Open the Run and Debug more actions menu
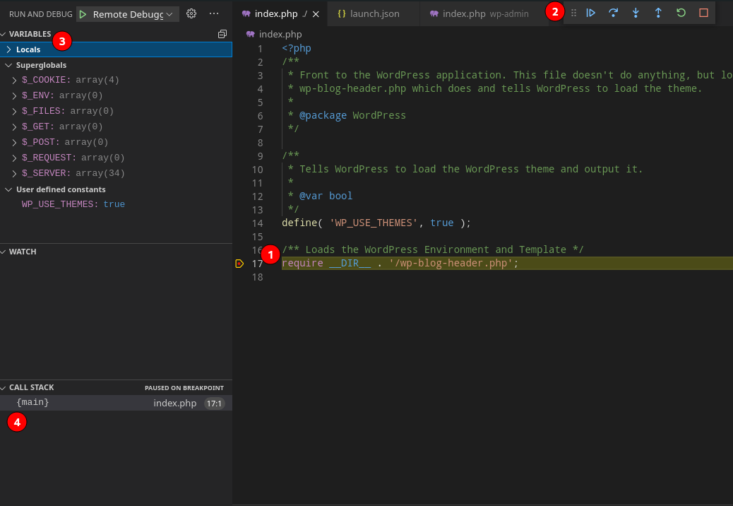Screen dimensions: 733x506 point(214,13)
